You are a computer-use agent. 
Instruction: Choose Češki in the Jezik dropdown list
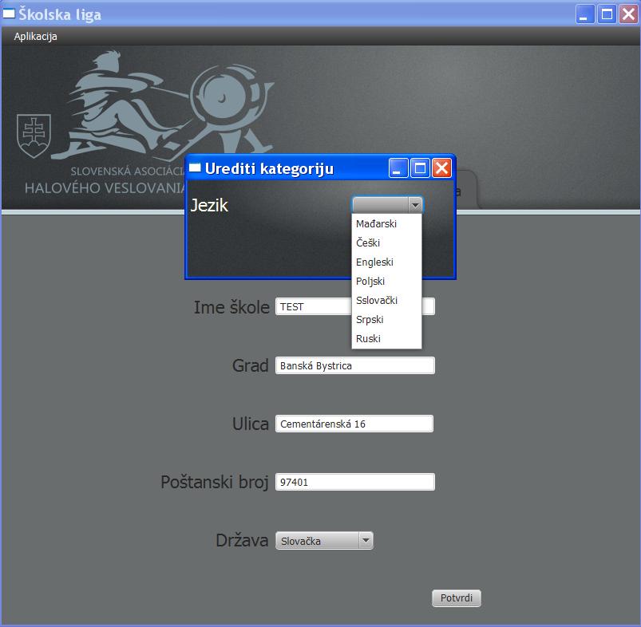(x=386, y=243)
